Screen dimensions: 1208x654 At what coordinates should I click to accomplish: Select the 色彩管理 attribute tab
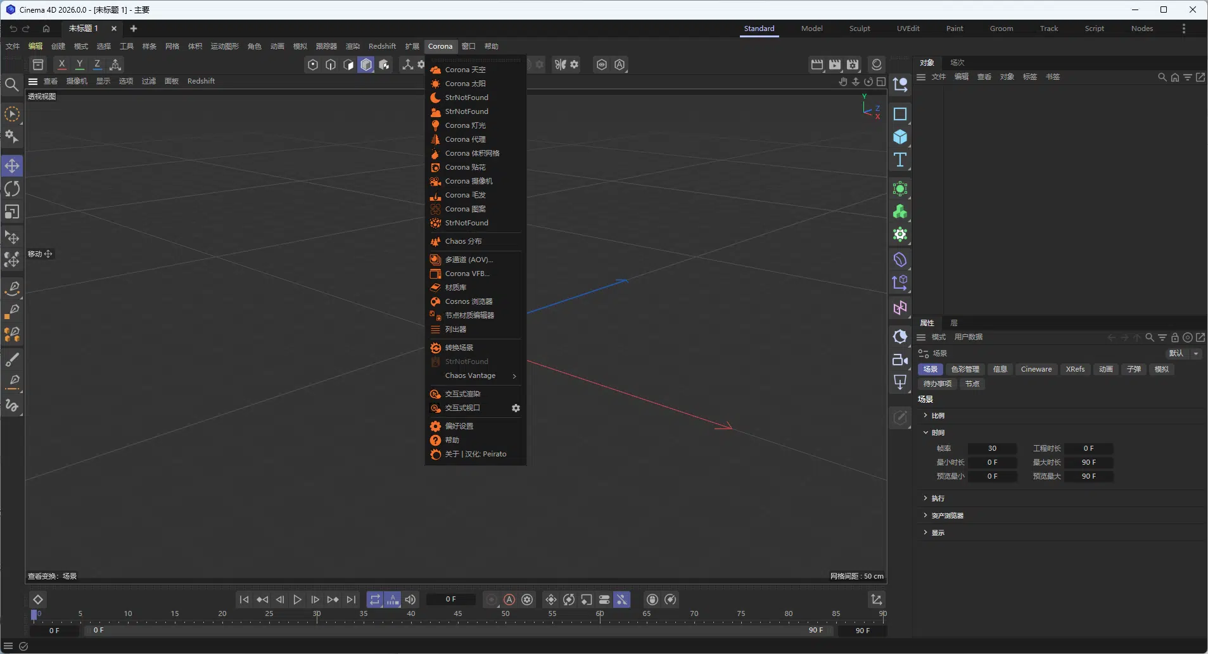point(965,369)
